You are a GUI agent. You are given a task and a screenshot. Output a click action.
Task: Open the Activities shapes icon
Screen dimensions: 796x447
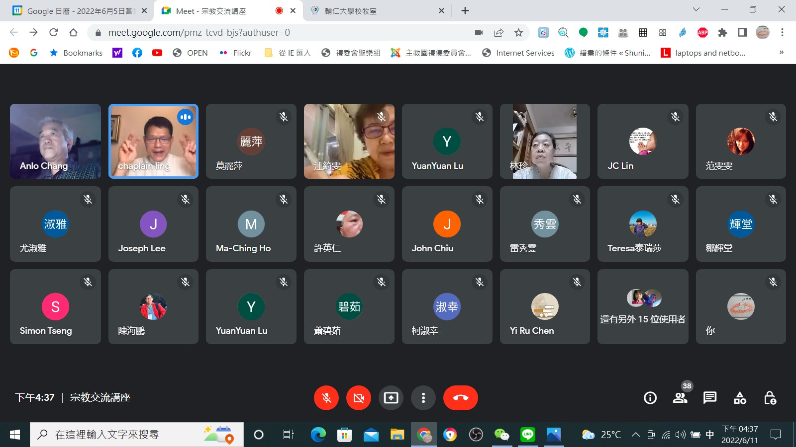(740, 398)
